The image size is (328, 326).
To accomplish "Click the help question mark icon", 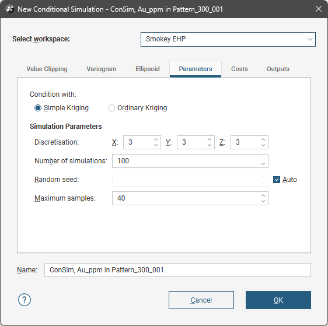I will [25, 300].
